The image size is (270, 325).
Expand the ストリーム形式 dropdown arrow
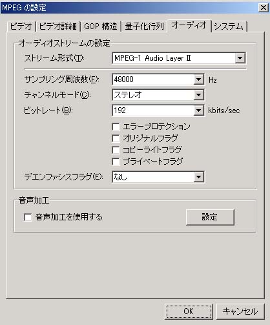[240, 58]
